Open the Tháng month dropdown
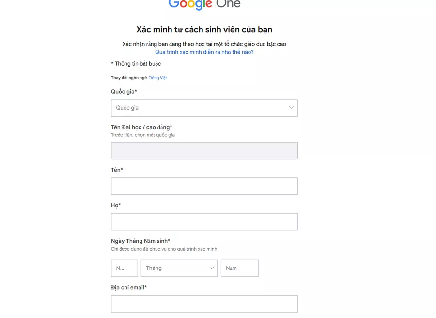This screenshot has width=436, height=318. [x=179, y=268]
